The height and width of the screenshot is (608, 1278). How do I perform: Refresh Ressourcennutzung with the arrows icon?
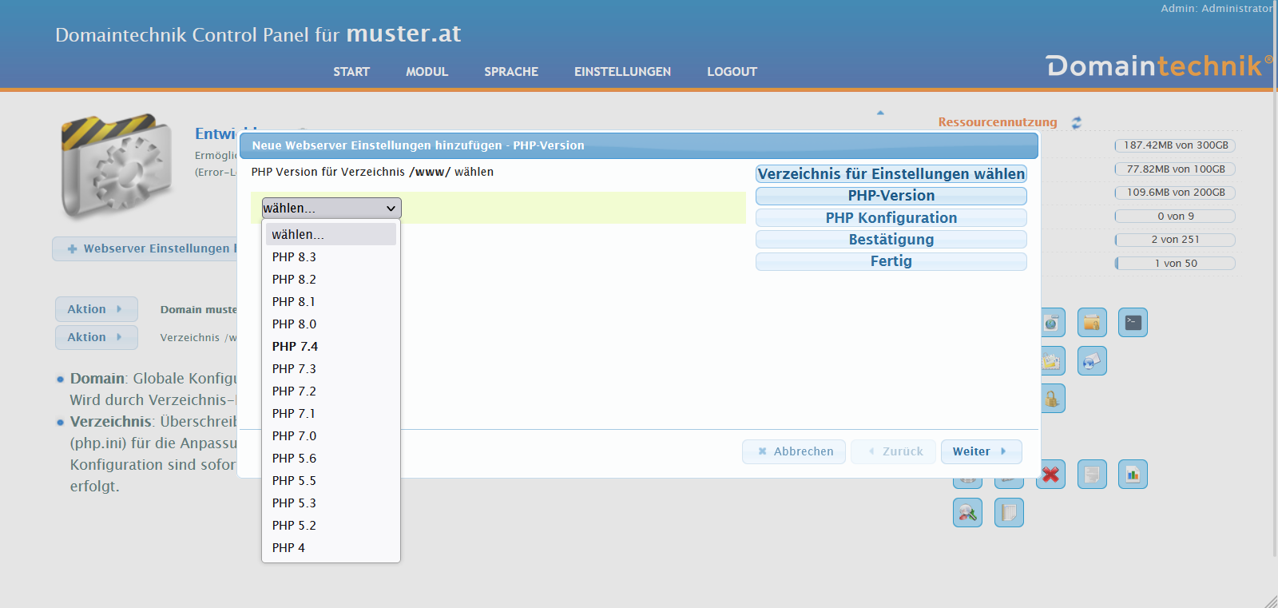[1077, 122]
